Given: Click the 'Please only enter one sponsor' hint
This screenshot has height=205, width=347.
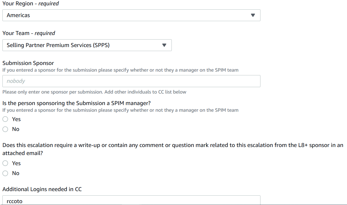Looking at the screenshot, I should pyautogui.click(x=94, y=92).
